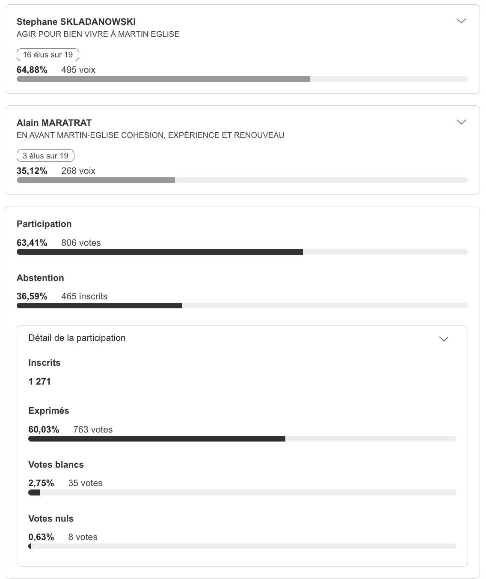Collapse the Détail de la participation section

(444, 339)
